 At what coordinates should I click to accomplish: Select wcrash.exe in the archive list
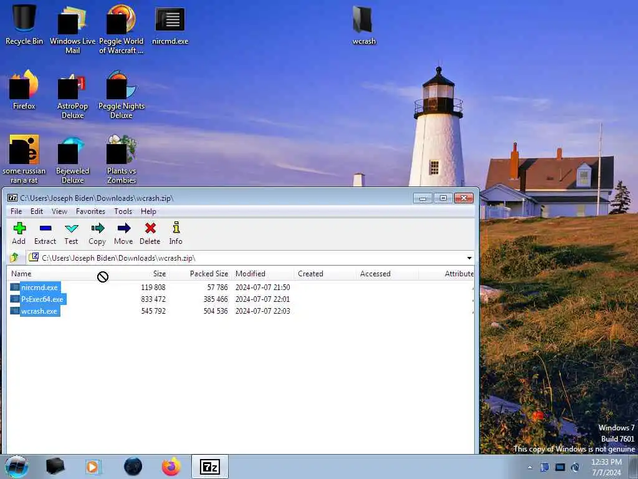pos(35,311)
